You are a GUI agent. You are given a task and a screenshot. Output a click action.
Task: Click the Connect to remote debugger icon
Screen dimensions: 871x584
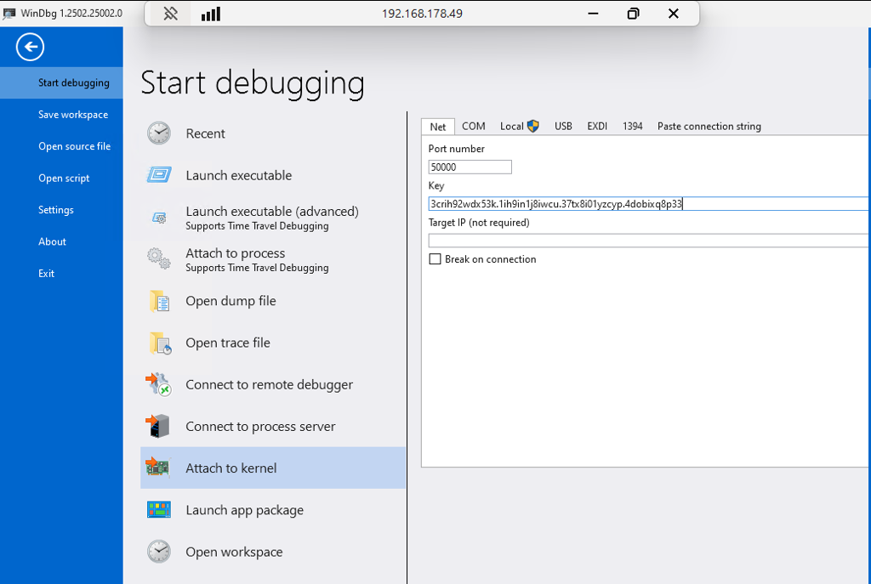coord(159,384)
